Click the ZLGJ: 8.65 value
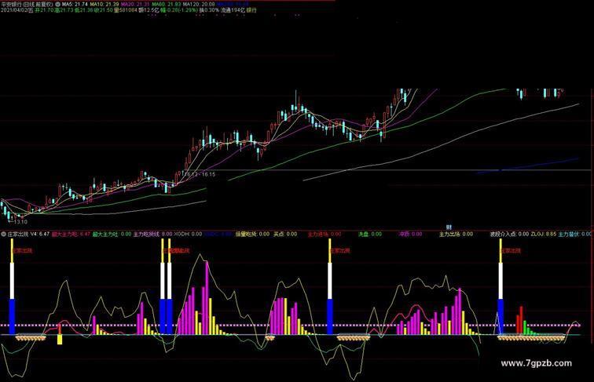594x382 pixels. 543,234
